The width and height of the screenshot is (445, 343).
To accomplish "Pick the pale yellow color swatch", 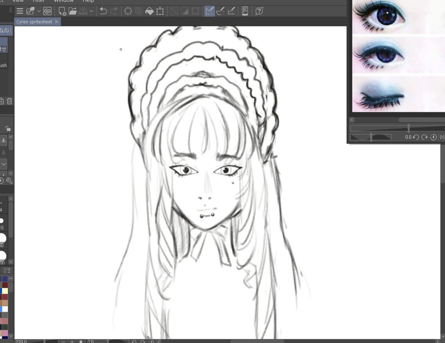I will [x=5, y=291].
